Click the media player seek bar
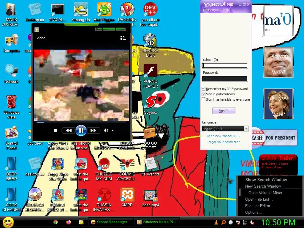 click(81, 122)
